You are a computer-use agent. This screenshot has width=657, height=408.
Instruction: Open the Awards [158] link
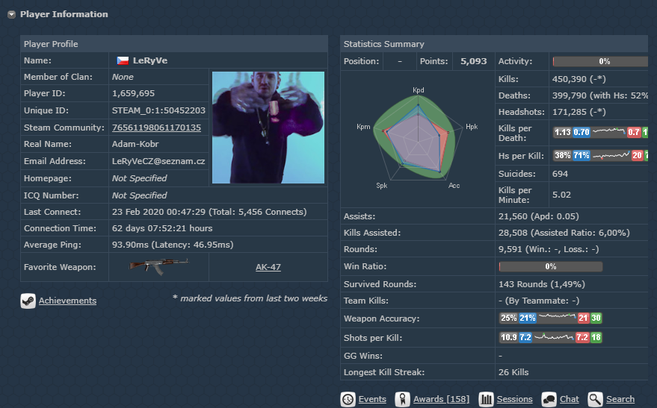coord(441,399)
